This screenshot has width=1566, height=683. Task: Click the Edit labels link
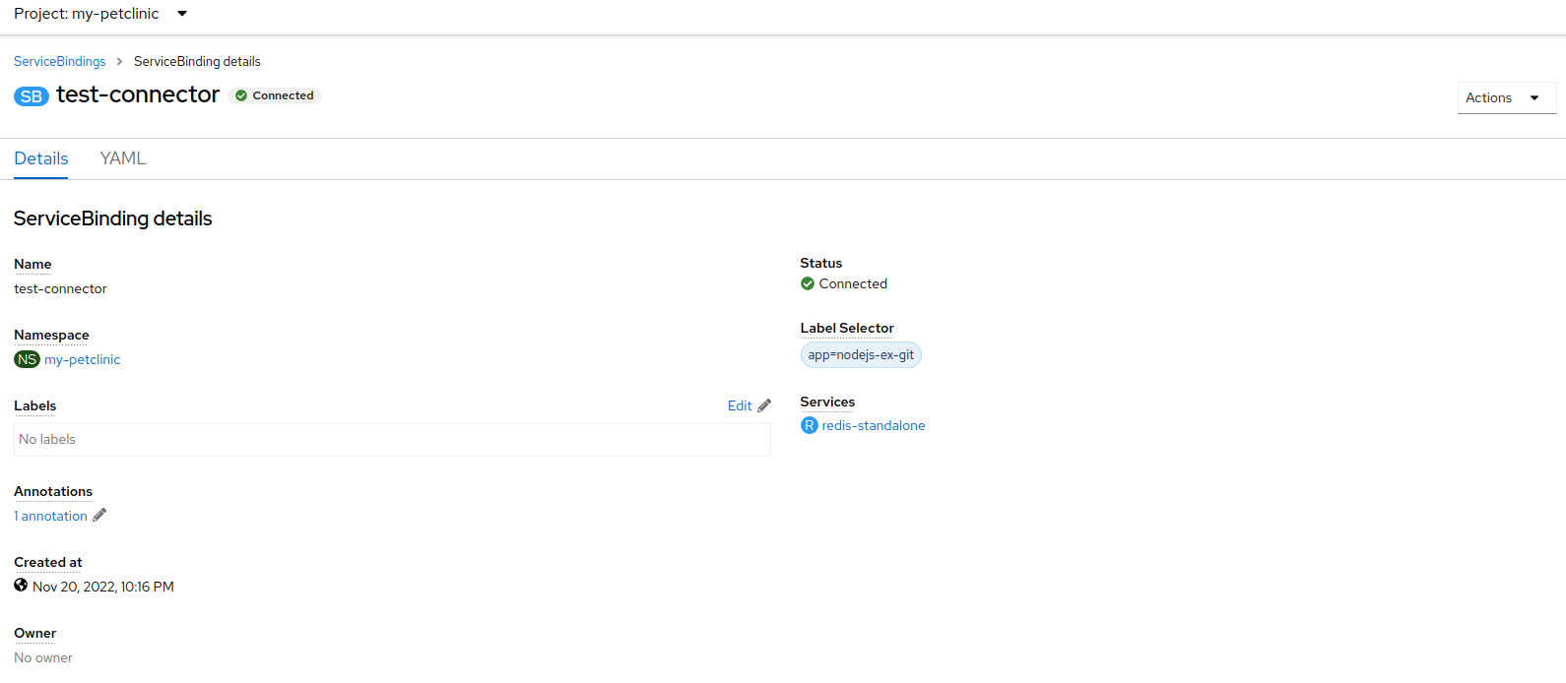pyautogui.click(x=739, y=405)
